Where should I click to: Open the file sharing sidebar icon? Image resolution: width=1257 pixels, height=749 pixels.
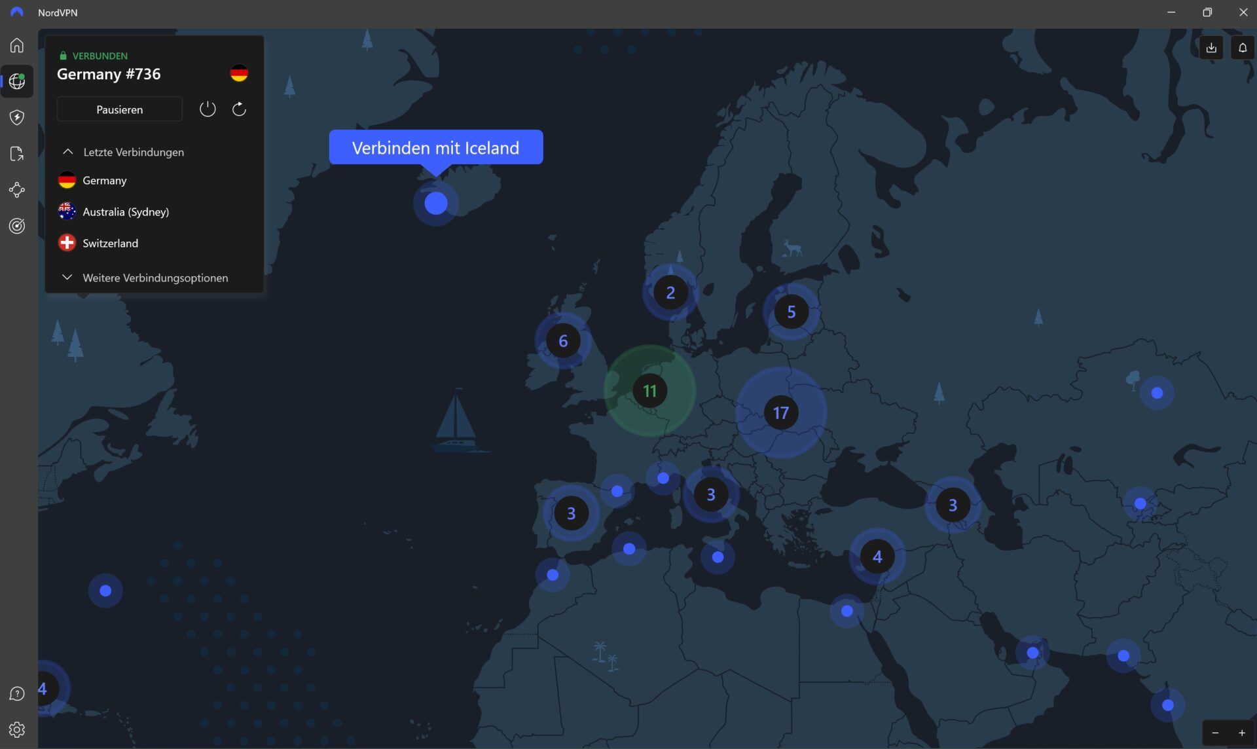pyautogui.click(x=17, y=154)
